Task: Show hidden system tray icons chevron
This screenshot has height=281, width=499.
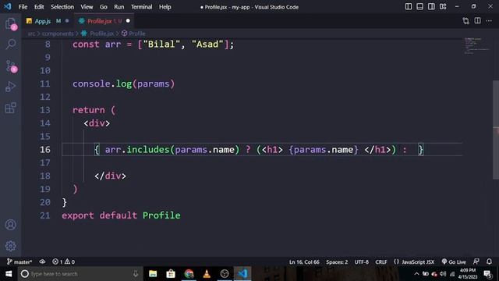Action: pyautogui.click(x=416, y=274)
